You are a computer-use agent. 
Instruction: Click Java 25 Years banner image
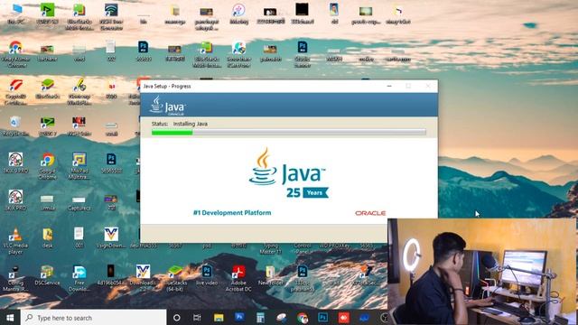pos(288,173)
